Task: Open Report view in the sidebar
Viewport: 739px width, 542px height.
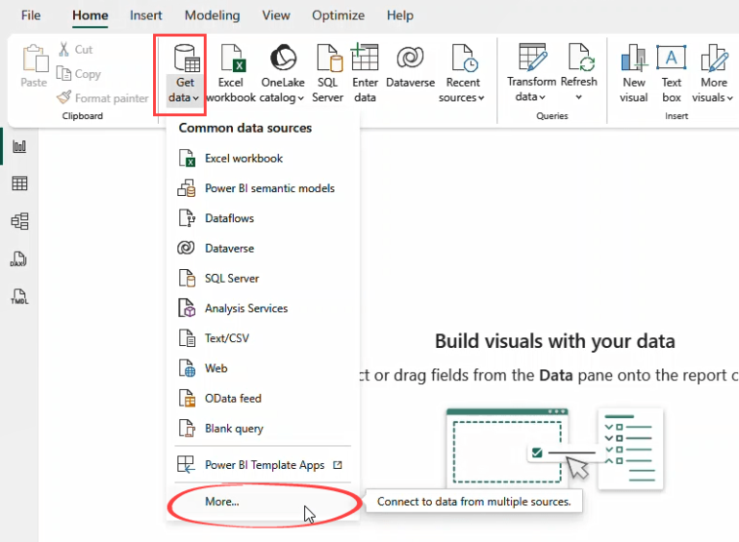Action: coord(19,146)
